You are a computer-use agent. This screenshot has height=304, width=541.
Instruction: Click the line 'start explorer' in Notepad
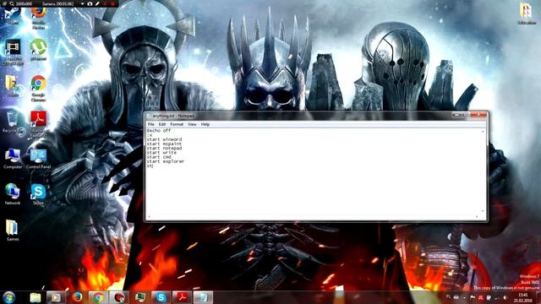pos(166,161)
